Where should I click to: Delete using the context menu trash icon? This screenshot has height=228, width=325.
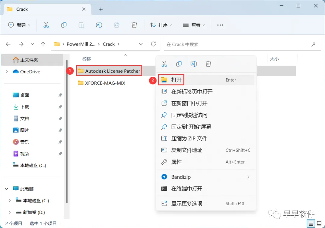pyautogui.click(x=208, y=64)
